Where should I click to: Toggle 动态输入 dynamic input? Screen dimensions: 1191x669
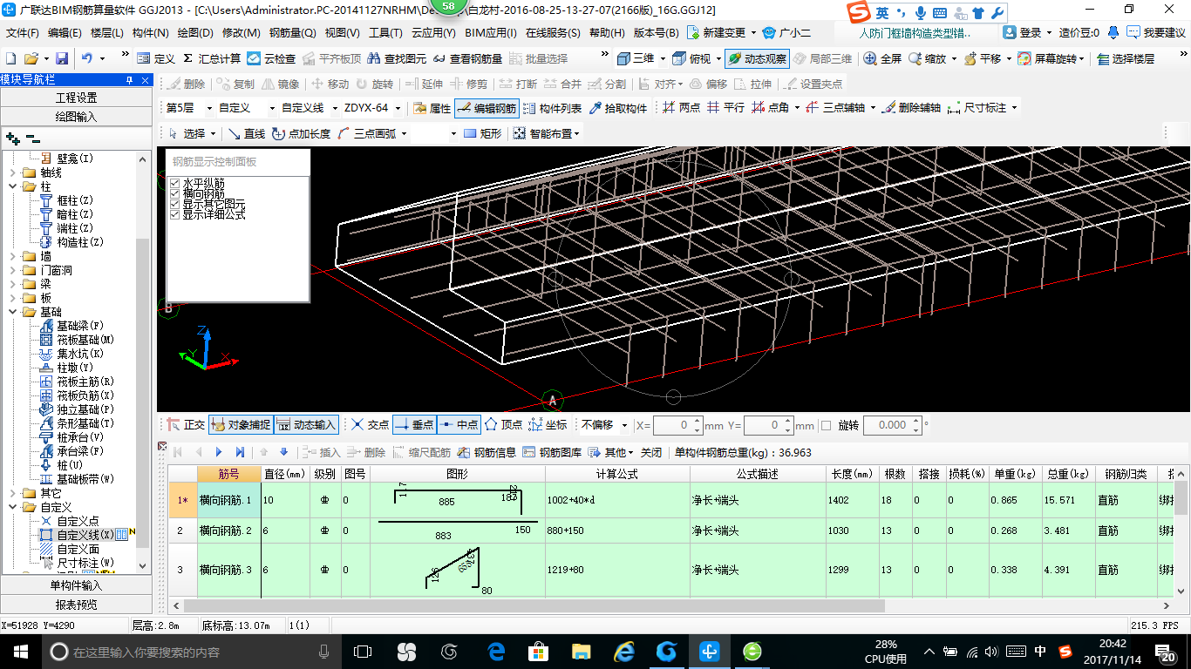click(307, 425)
